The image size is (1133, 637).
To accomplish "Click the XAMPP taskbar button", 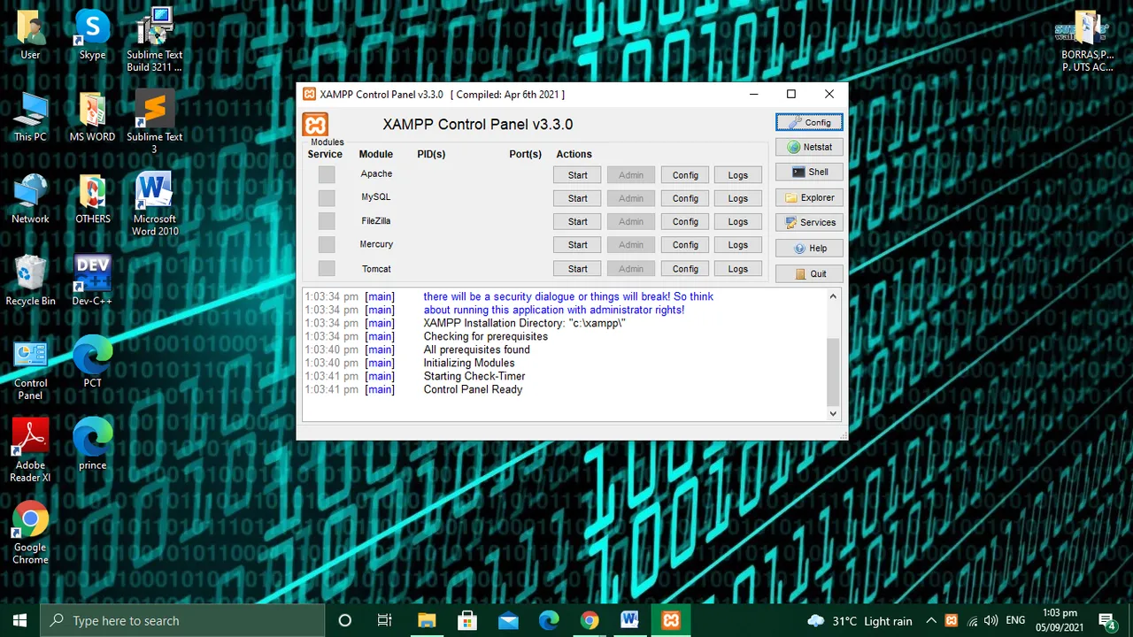I will pos(671,620).
